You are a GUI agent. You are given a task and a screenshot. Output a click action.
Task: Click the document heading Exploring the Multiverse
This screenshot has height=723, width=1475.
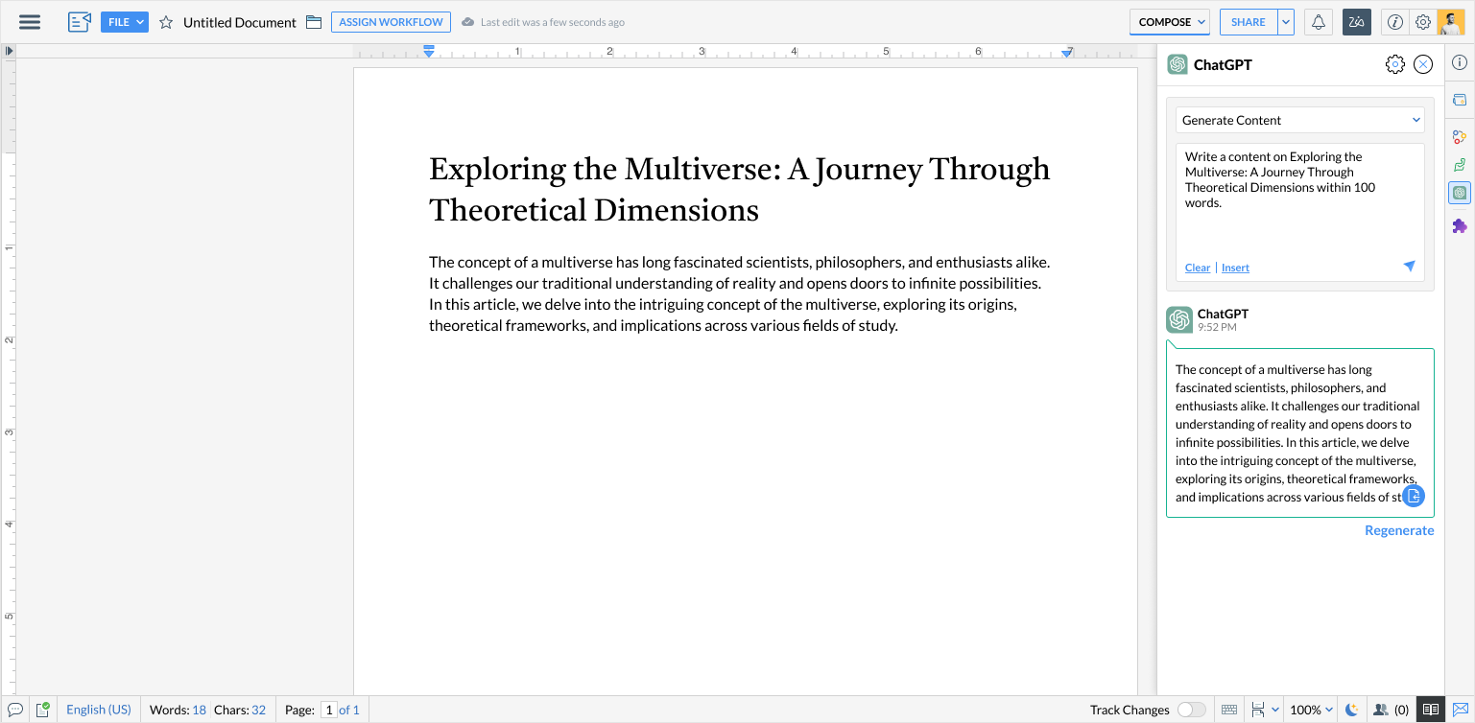tap(740, 189)
